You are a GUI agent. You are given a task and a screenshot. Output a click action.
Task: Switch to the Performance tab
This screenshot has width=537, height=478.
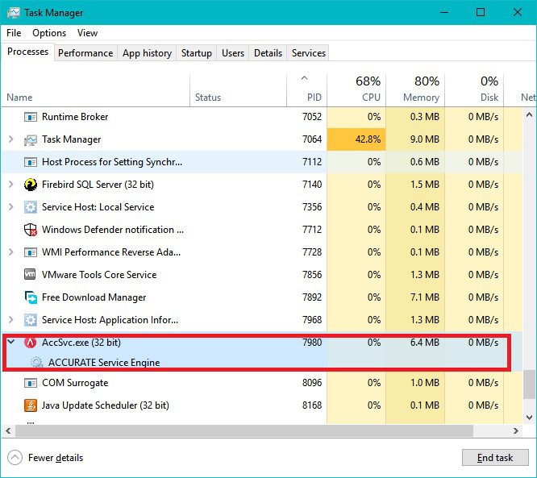(x=85, y=53)
